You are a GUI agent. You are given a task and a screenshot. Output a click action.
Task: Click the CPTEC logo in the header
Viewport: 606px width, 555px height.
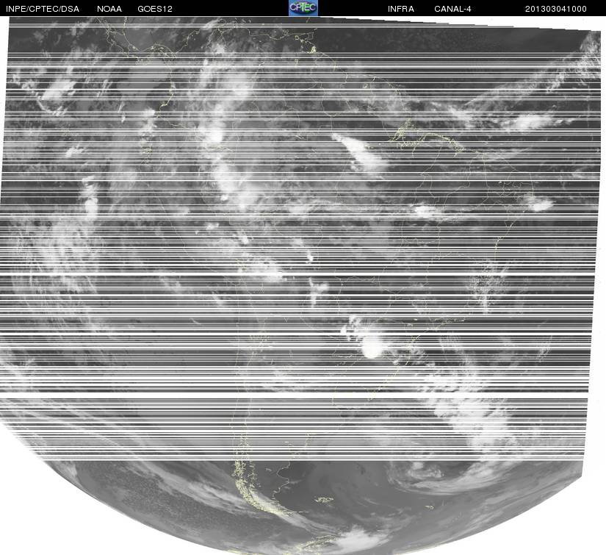click(303, 8)
